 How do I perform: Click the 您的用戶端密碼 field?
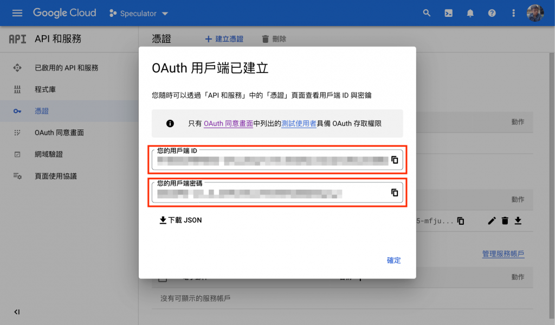277,192
